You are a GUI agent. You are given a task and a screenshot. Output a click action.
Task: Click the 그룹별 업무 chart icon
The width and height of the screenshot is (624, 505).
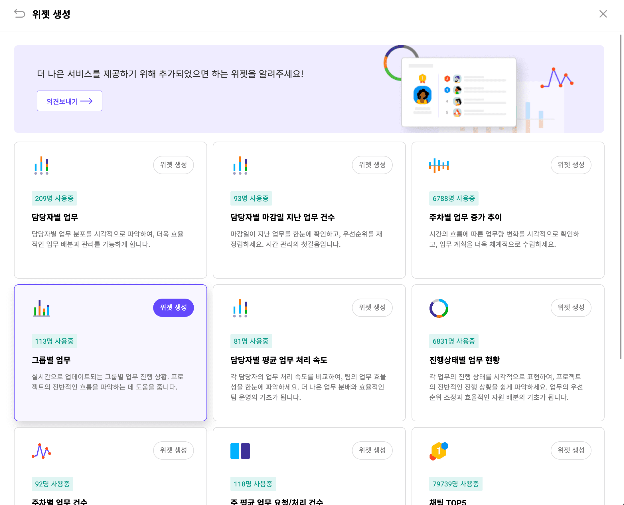[x=41, y=308]
